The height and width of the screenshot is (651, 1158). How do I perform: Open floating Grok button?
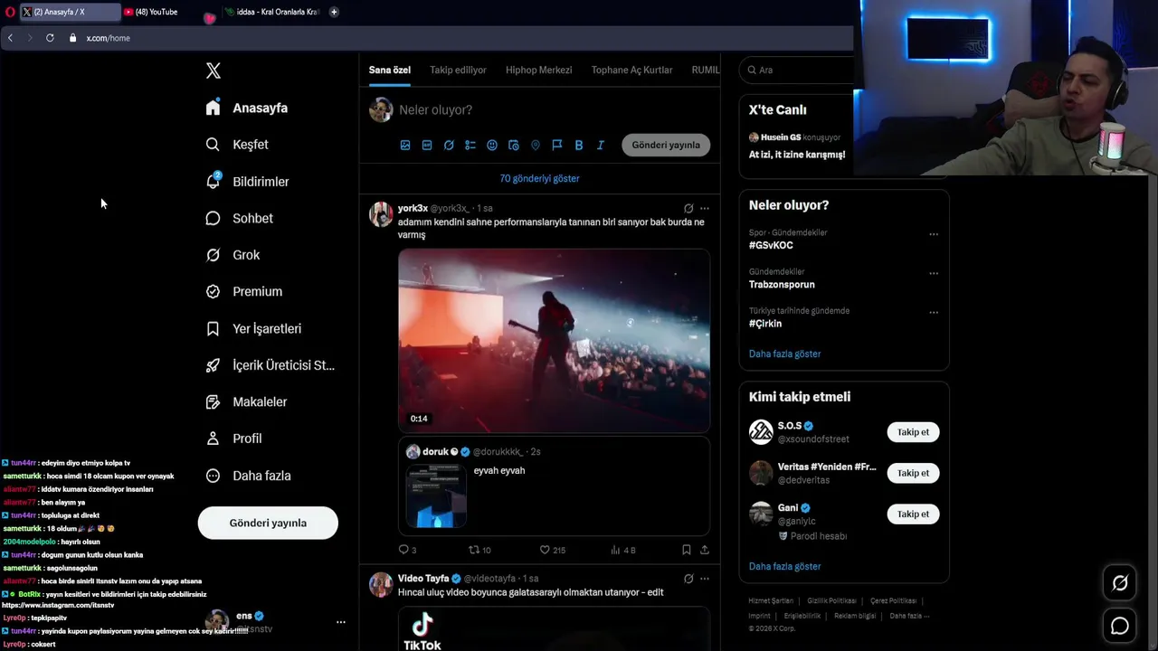point(1120,583)
